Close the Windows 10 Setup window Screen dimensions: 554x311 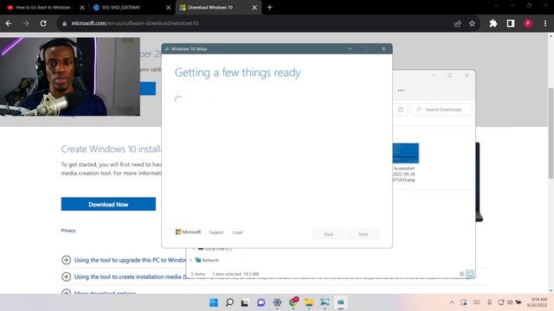coord(383,48)
